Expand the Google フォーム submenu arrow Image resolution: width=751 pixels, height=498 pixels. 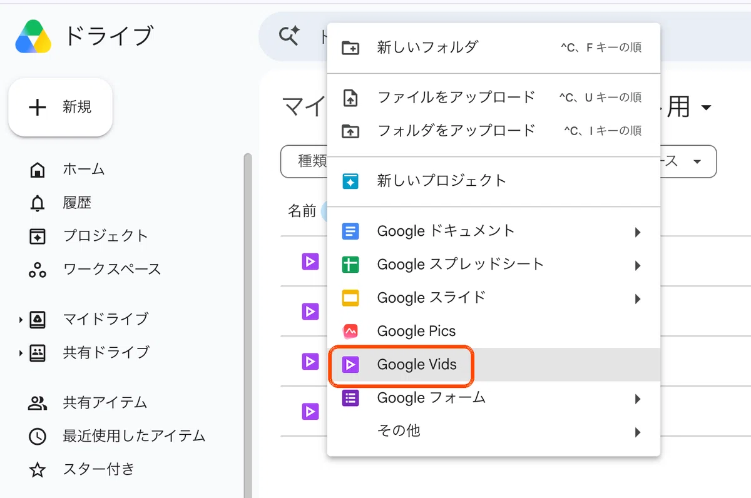tap(638, 399)
